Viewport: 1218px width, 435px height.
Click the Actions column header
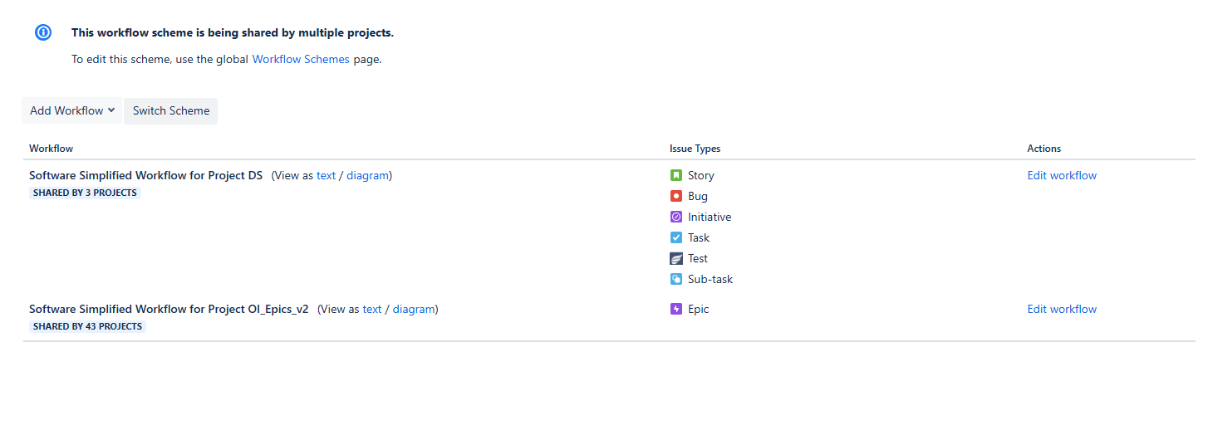[1044, 149]
